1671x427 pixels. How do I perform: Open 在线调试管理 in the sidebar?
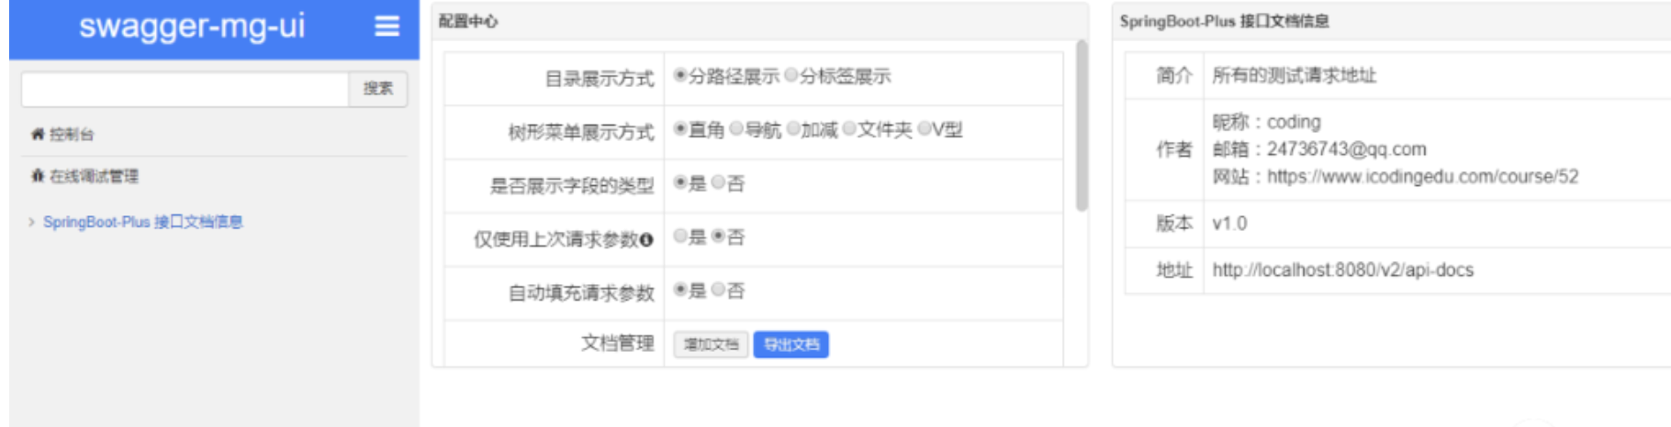94,176
